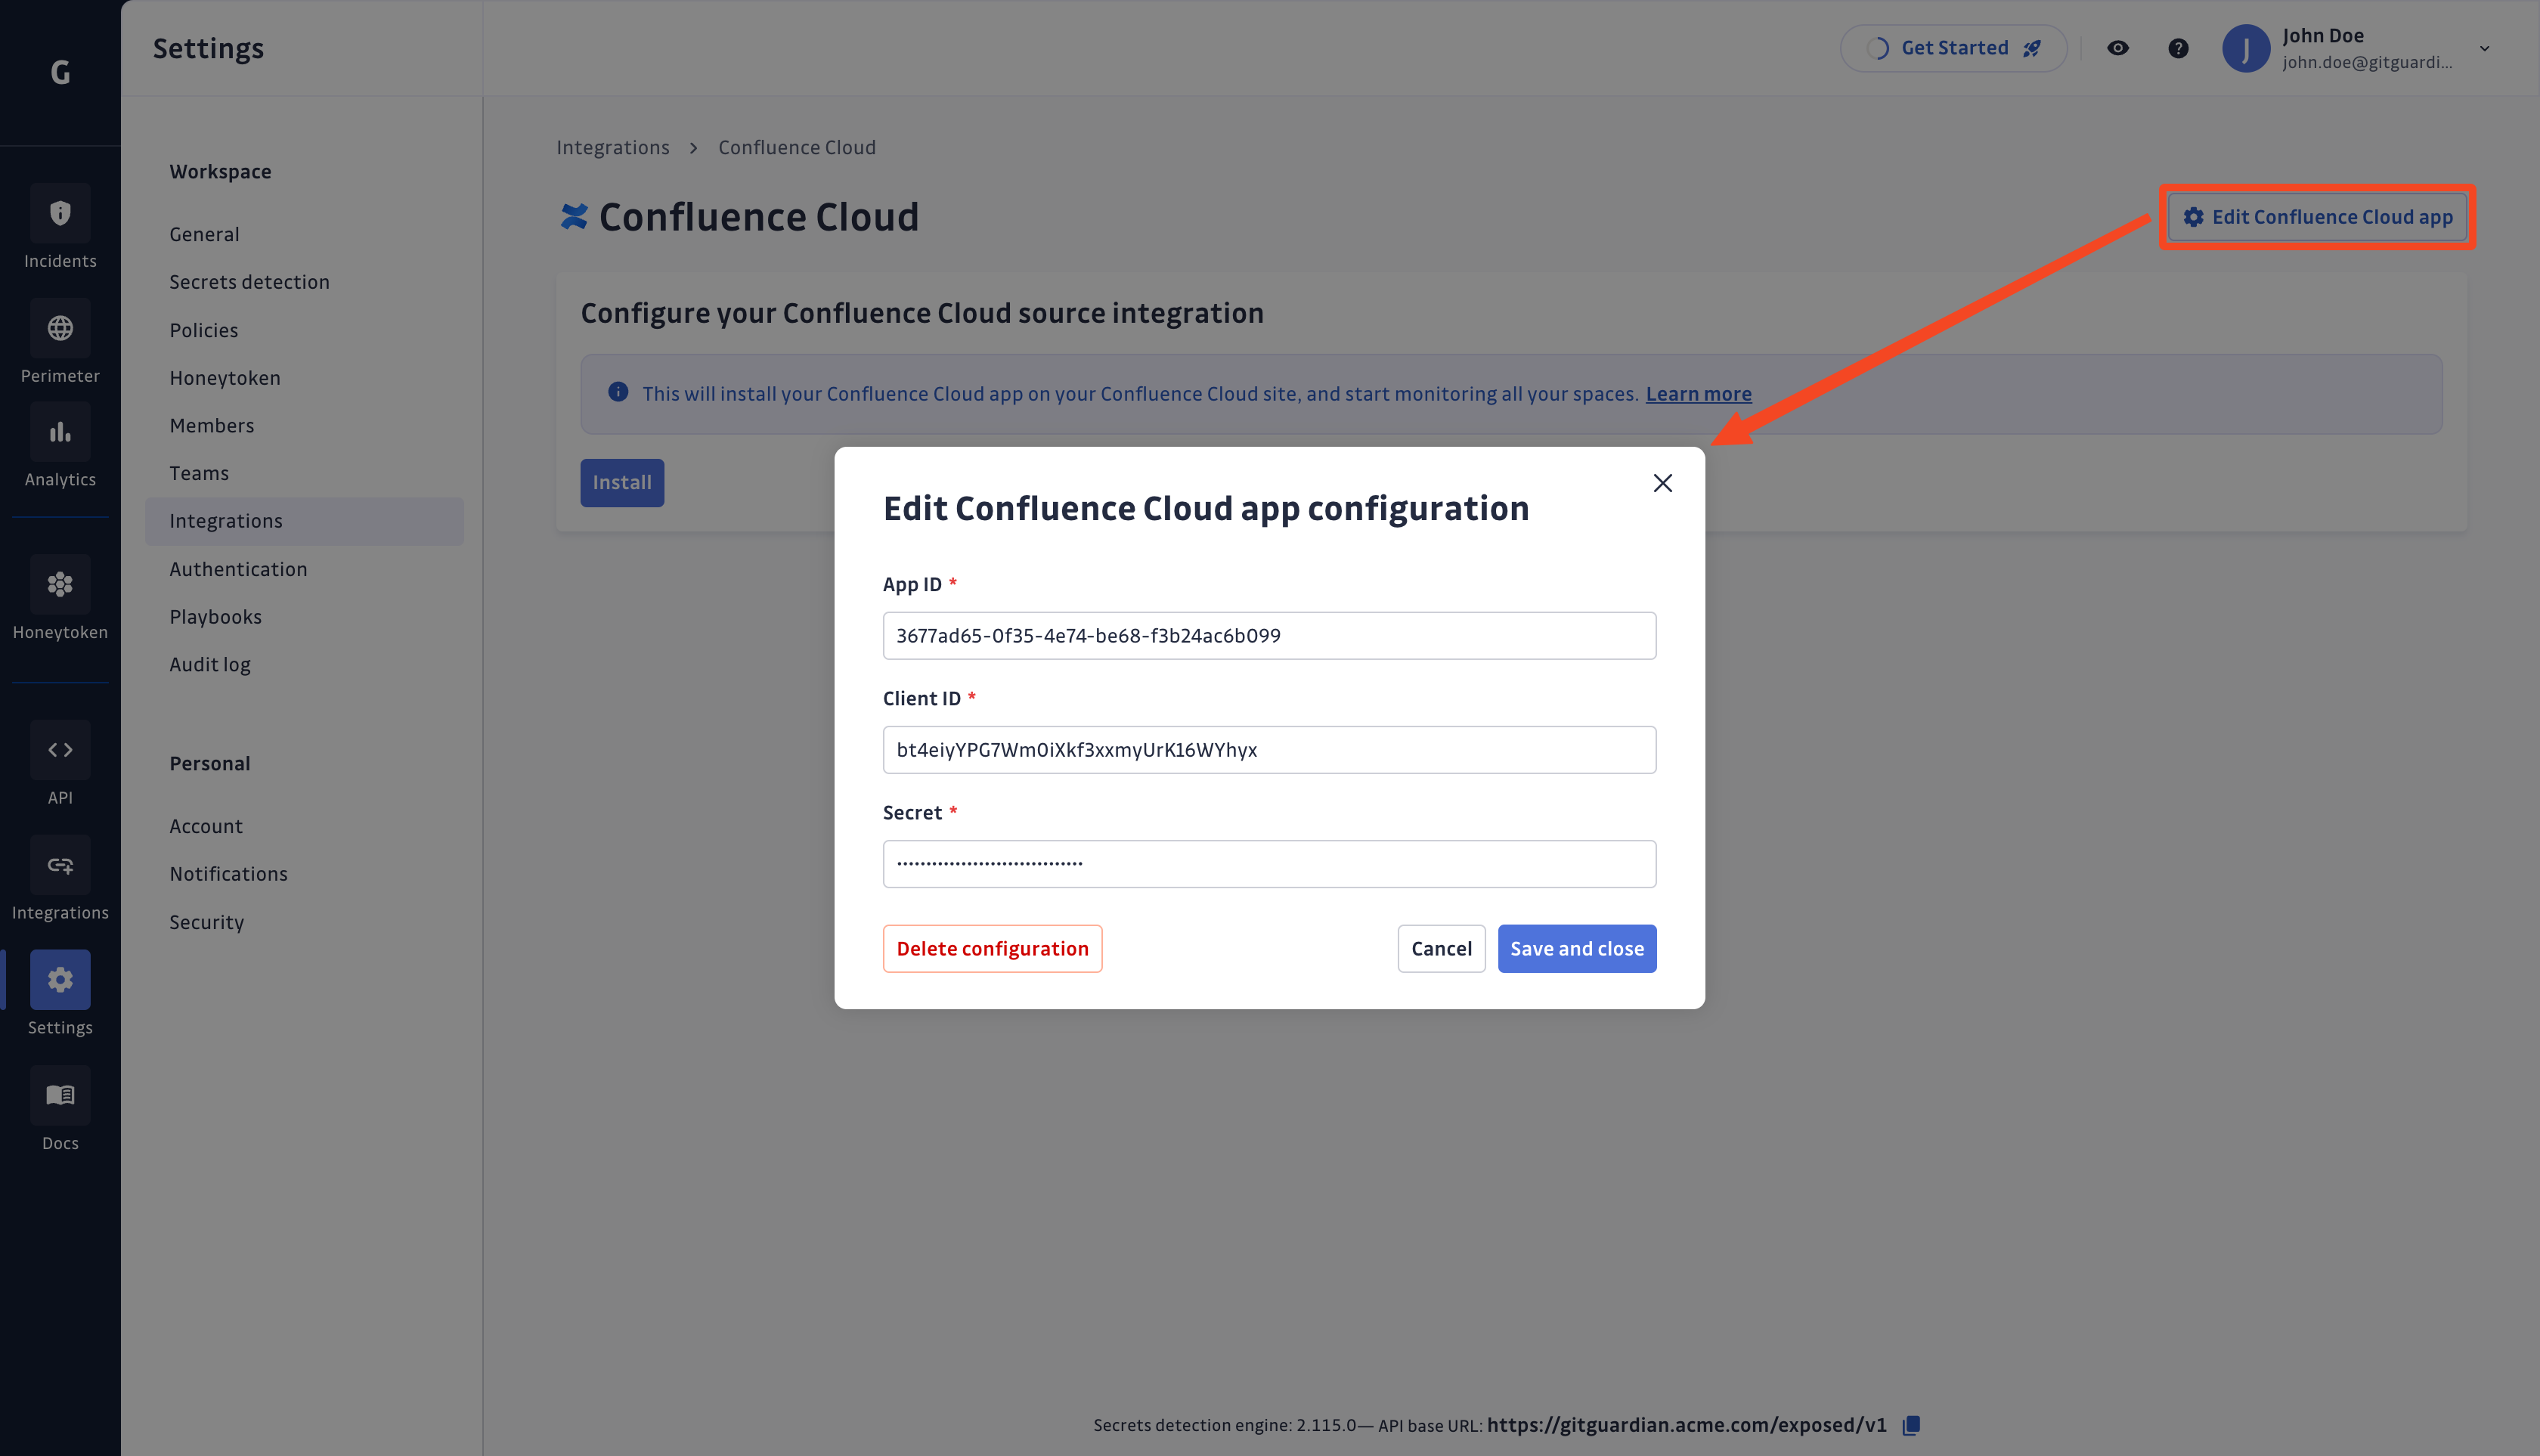Image resolution: width=2540 pixels, height=1456 pixels.
Task: Click the user avatar for John Doe
Action: (2245, 47)
